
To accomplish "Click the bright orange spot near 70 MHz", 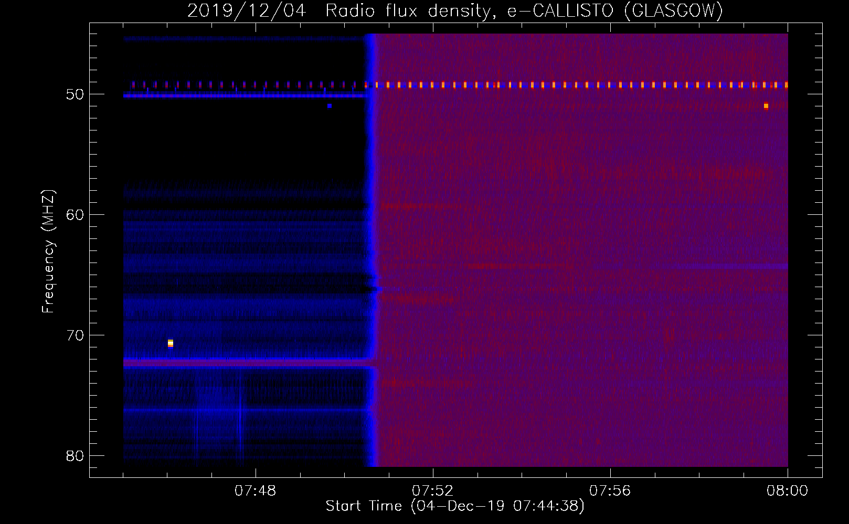I will [171, 343].
